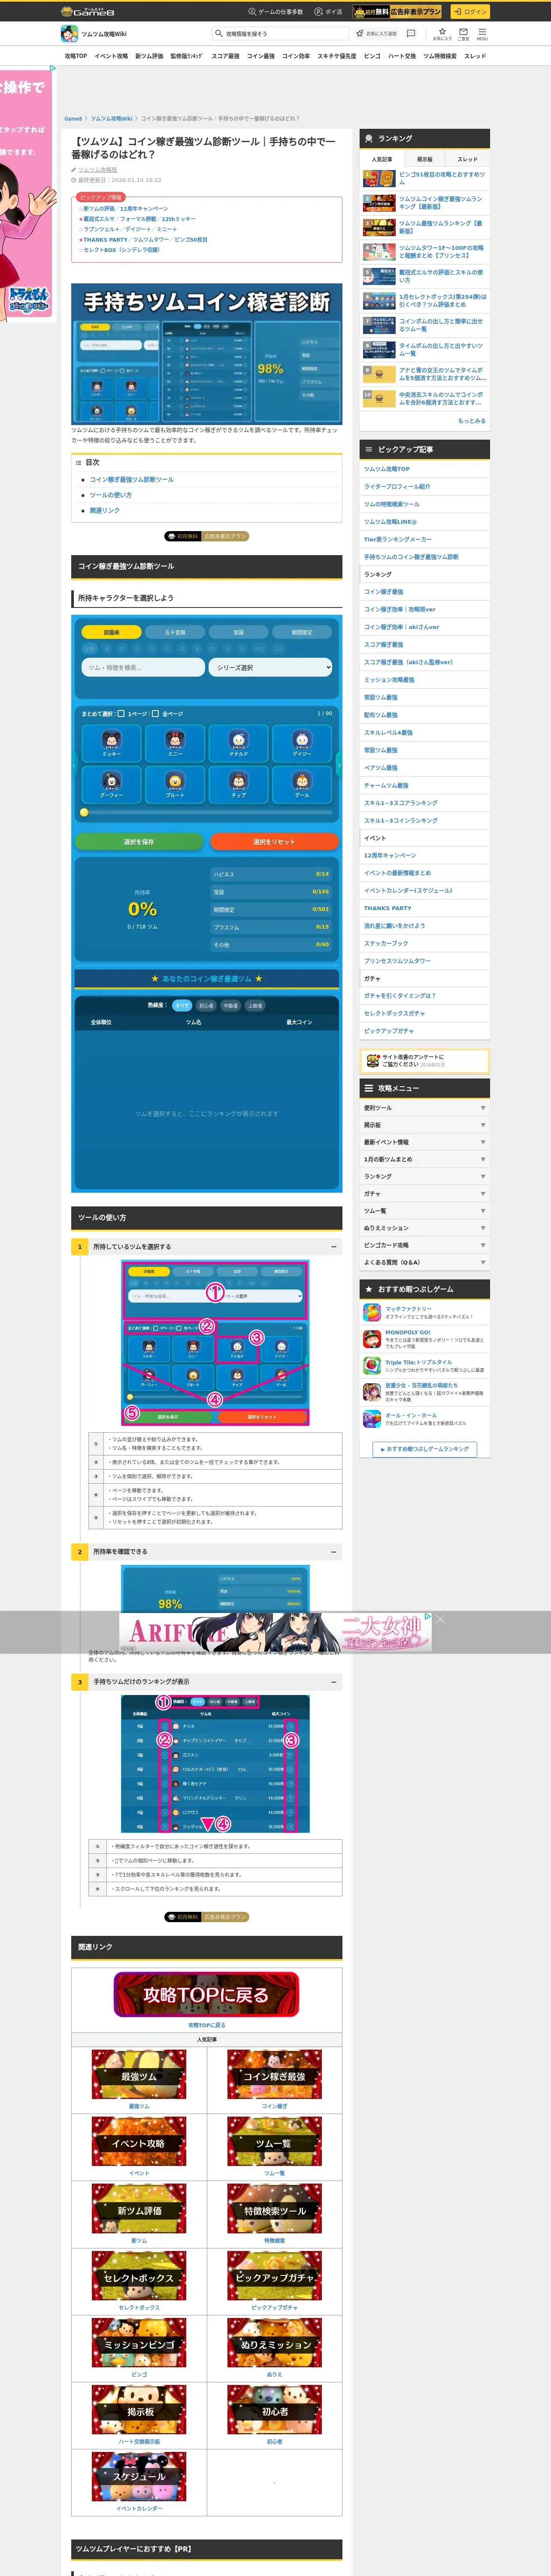Click the サイト改善のアンケート survey banner

click(x=425, y=1060)
